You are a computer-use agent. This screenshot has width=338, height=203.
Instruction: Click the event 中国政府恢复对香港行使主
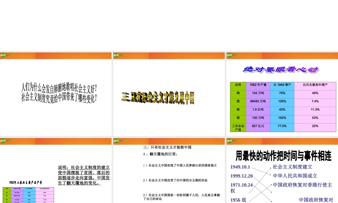click(303, 185)
